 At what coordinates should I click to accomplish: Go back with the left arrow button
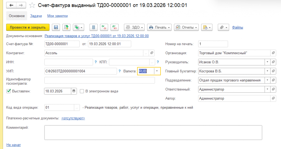pyautogui.click(x=11, y=5)
